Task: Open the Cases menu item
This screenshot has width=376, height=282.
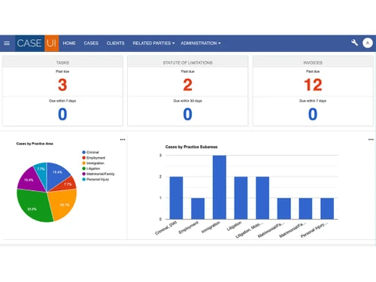Action: pyautogui.click(x=91, y=44)
